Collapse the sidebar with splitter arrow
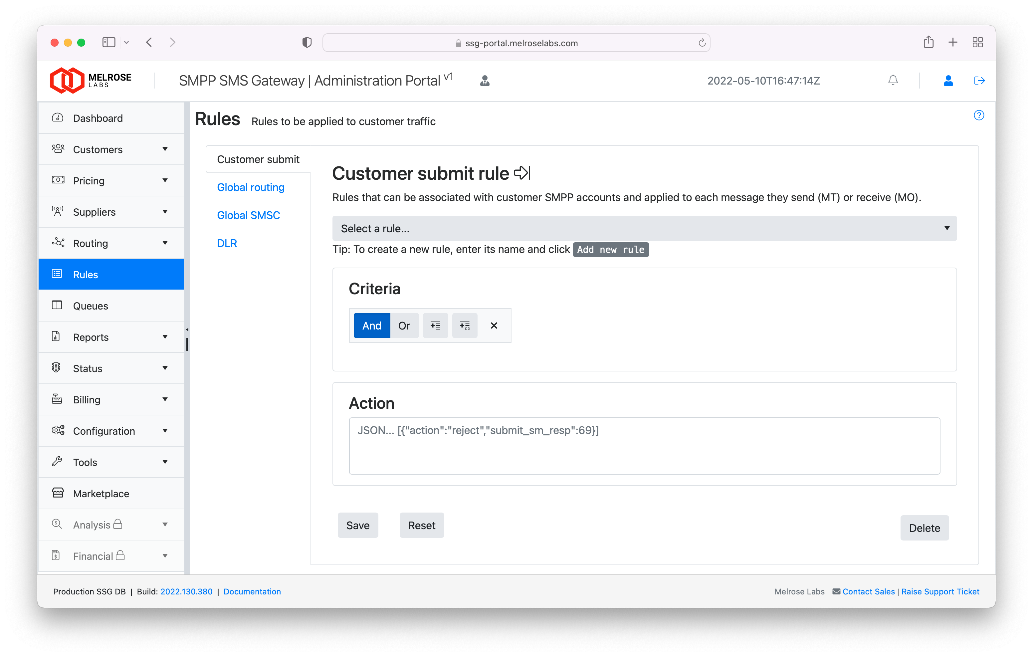This screenshot has width=1033, height=657. [187, 329]
